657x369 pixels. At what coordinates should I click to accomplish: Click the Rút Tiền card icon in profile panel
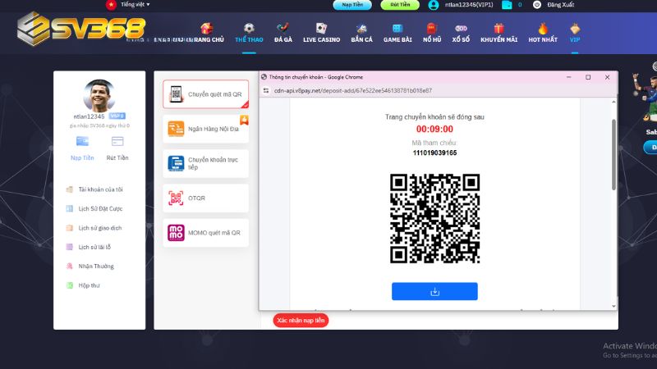[x=117, y=141]
